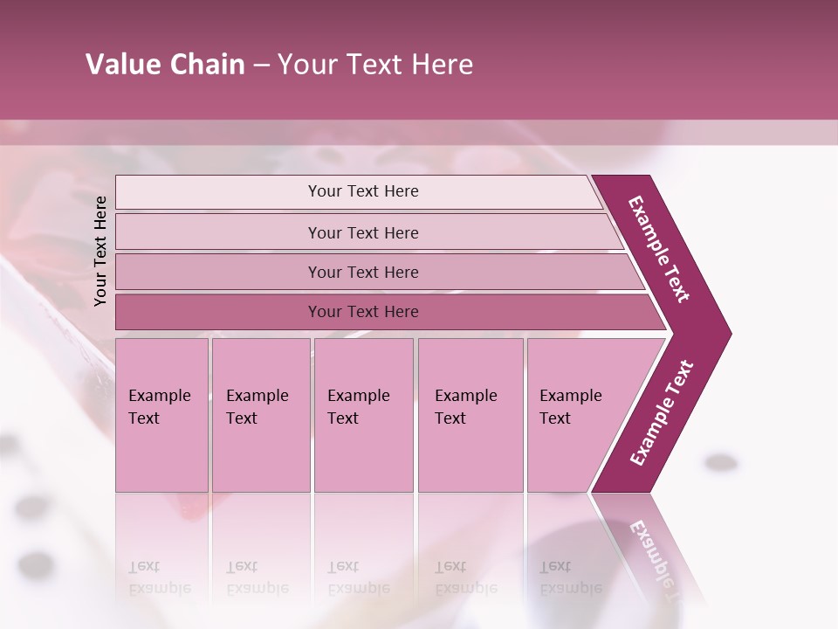
Task: Click the "Value Chain" slide title text
Action: (165, 65)
